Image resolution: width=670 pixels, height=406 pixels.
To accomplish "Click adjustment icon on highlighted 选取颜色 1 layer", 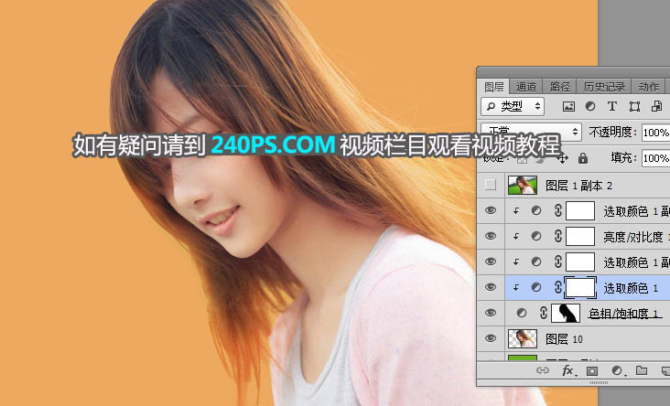I will tap(535, 287).
